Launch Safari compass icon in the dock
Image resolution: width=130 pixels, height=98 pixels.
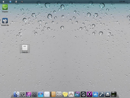(41, 94)
